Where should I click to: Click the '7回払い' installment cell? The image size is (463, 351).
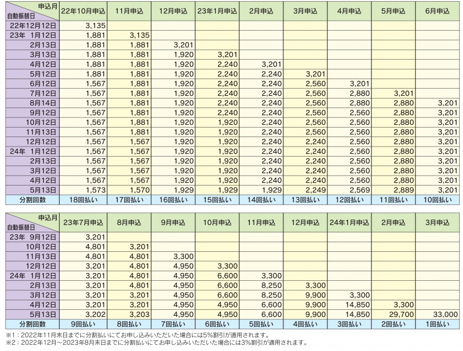coord(173,324)
